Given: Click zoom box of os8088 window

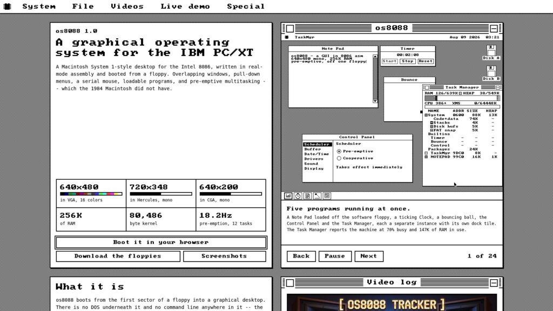Looking at the screenshot, I should (494, 29).
